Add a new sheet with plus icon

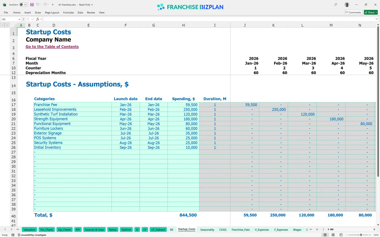pyautogui.click(x=317, y=229)
